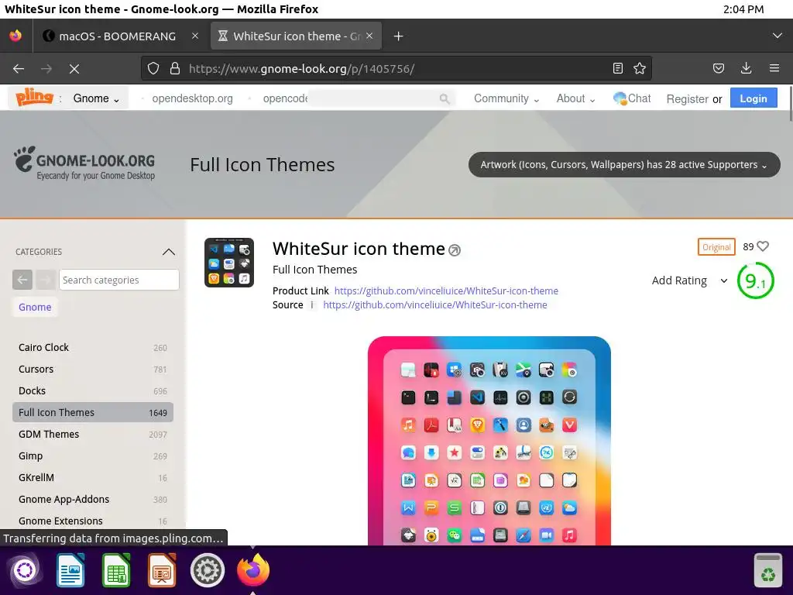Click the WhiteSur product thumbnail icon

pos(229,263)
